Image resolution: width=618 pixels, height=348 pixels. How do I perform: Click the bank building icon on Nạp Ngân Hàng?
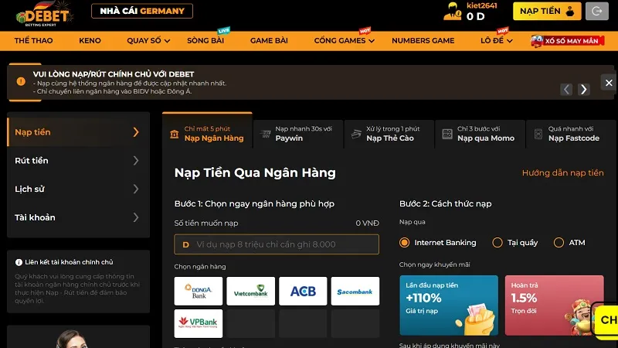[x=175, y=134]
